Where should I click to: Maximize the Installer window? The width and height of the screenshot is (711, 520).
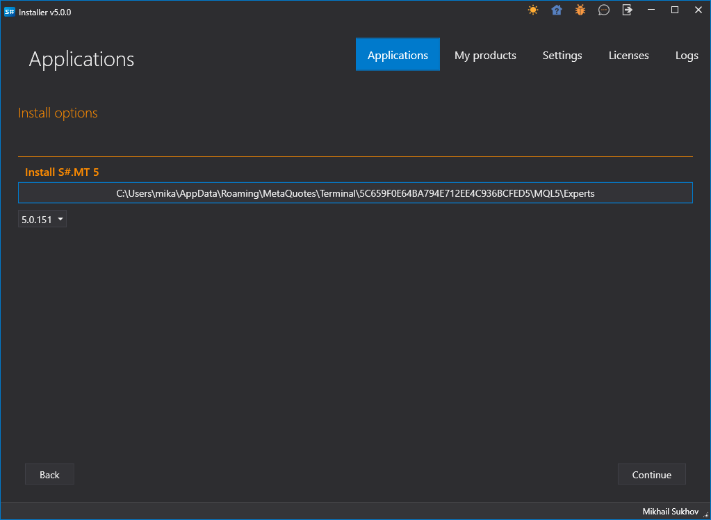pyautogui.click(x=675, y=10)
